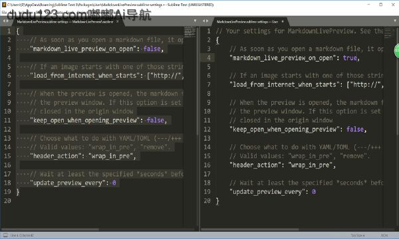This screenshot has width=399, height=239.
Task: Click right pane's previous-tab arrow
Action: pyautogui.click(x=204, y=21)
